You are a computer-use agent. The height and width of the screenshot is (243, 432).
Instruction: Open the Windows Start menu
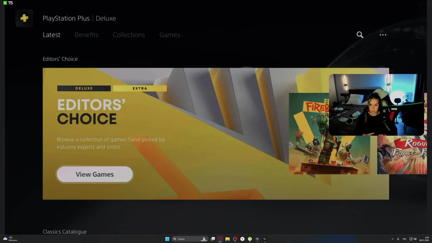pyautogui.click(x=167, y=239)
